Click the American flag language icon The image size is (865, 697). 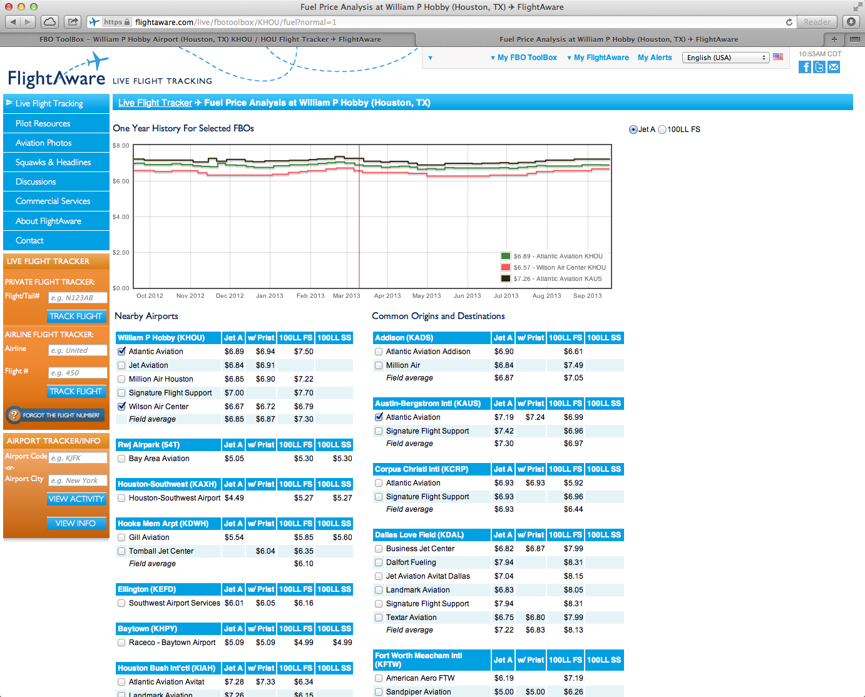pos(778,56)
